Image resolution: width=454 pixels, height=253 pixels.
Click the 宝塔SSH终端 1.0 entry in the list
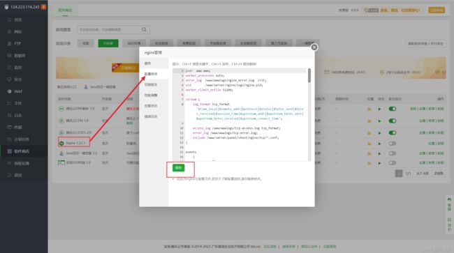click(78, 162)
